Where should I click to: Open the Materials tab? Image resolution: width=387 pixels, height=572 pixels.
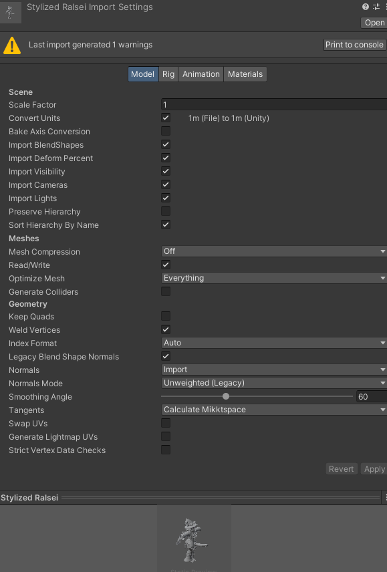click(x=245, y=74)
